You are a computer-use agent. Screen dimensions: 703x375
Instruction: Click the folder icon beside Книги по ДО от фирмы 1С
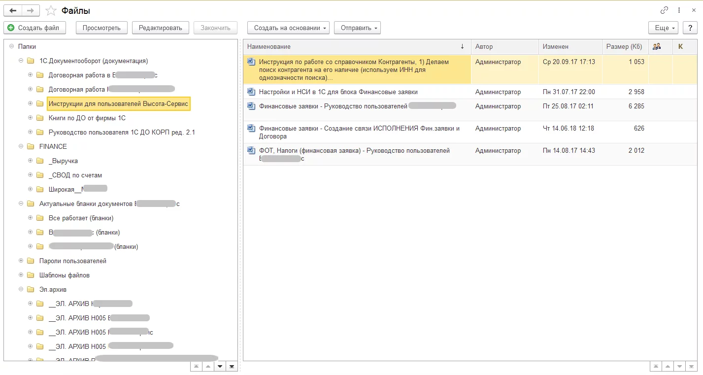[40, 118]
